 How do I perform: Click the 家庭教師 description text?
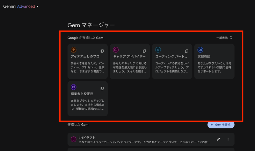click(214, 67)
